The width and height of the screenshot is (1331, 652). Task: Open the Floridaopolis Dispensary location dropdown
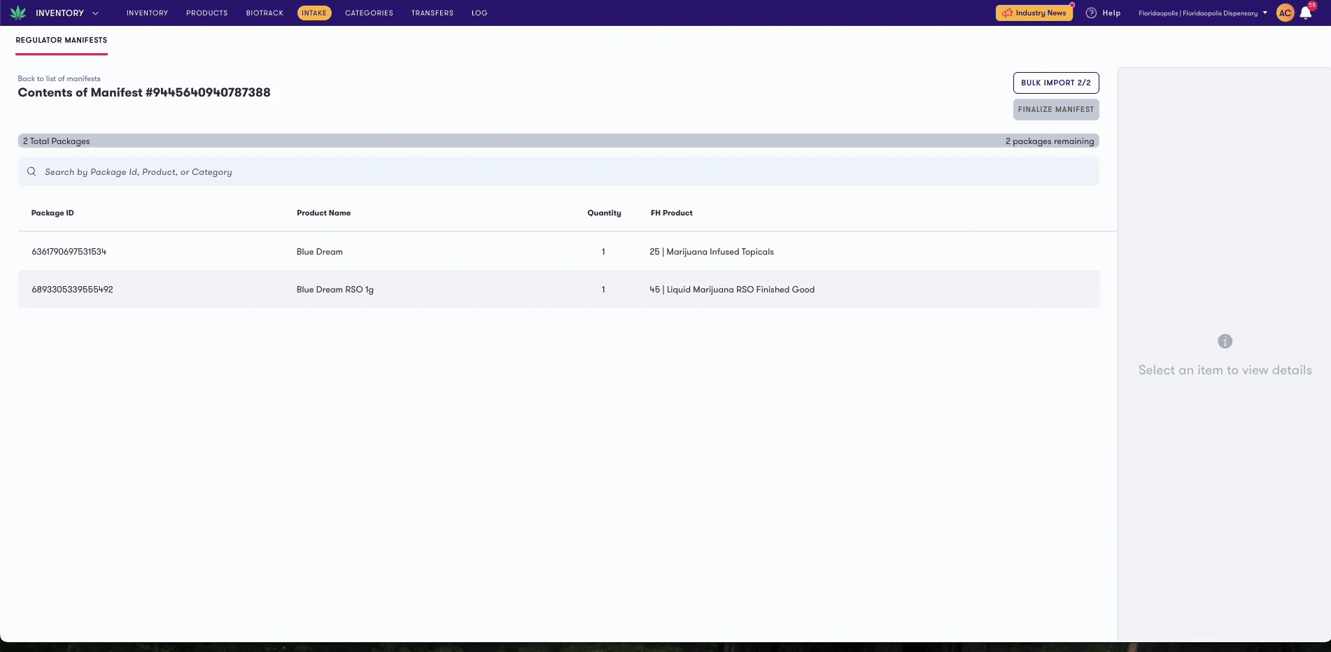(x=1203, y=13)
